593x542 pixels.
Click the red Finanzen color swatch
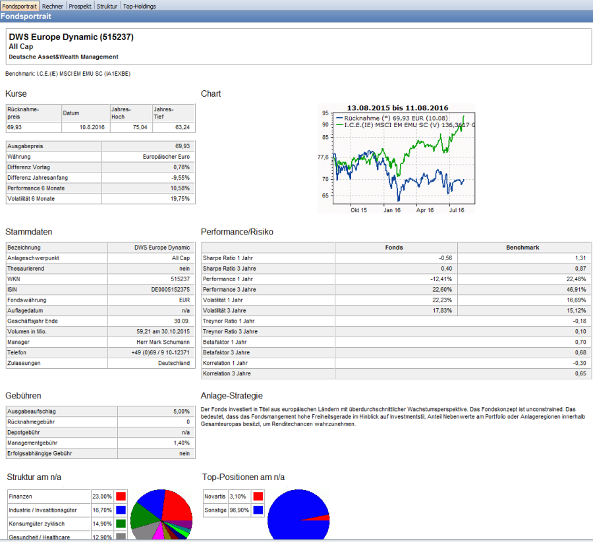point(121,496)
